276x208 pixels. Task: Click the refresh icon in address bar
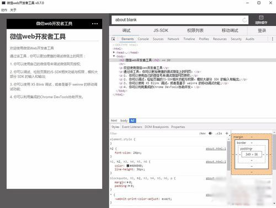tap(245, 20)
